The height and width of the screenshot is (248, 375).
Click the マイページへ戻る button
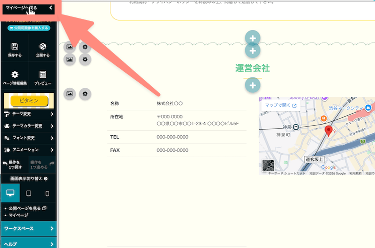(28, 8)
